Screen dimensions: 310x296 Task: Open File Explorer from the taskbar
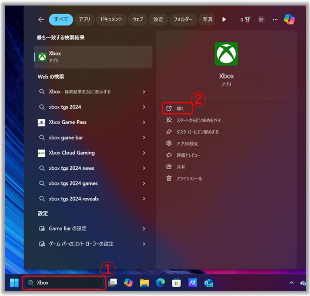(x=144, y=283)
